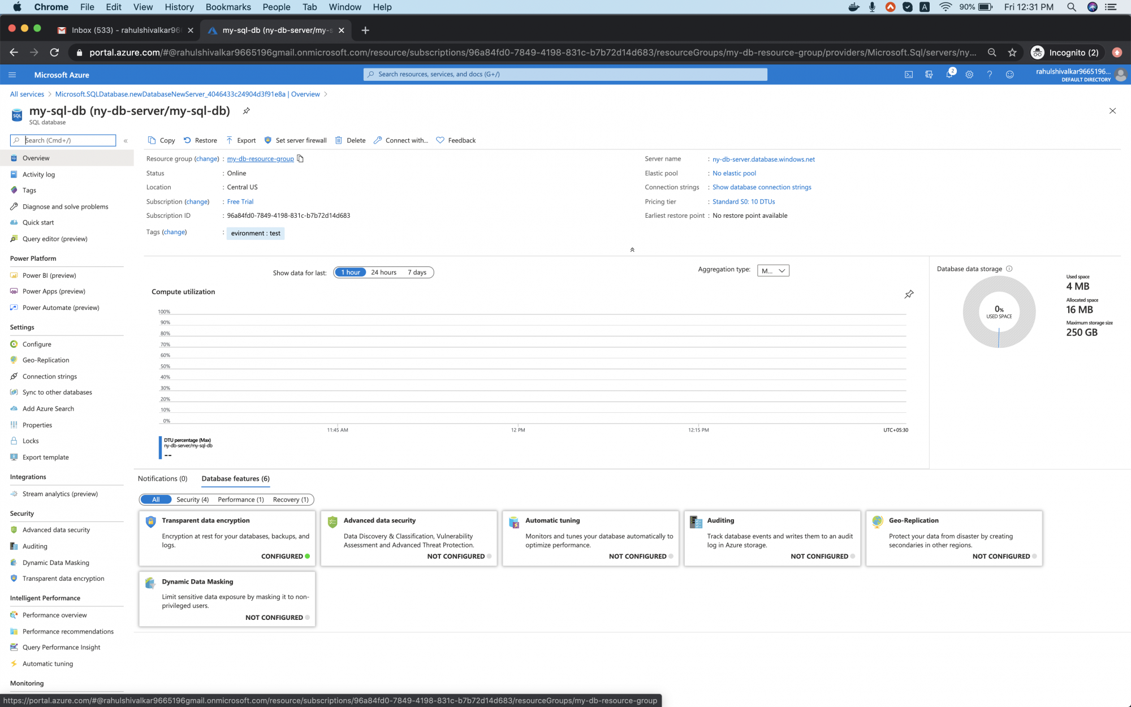Screen dimensions: 1131x707
Task: Open Standard S0: 10 DTUs pricing link
Action: 743,201
